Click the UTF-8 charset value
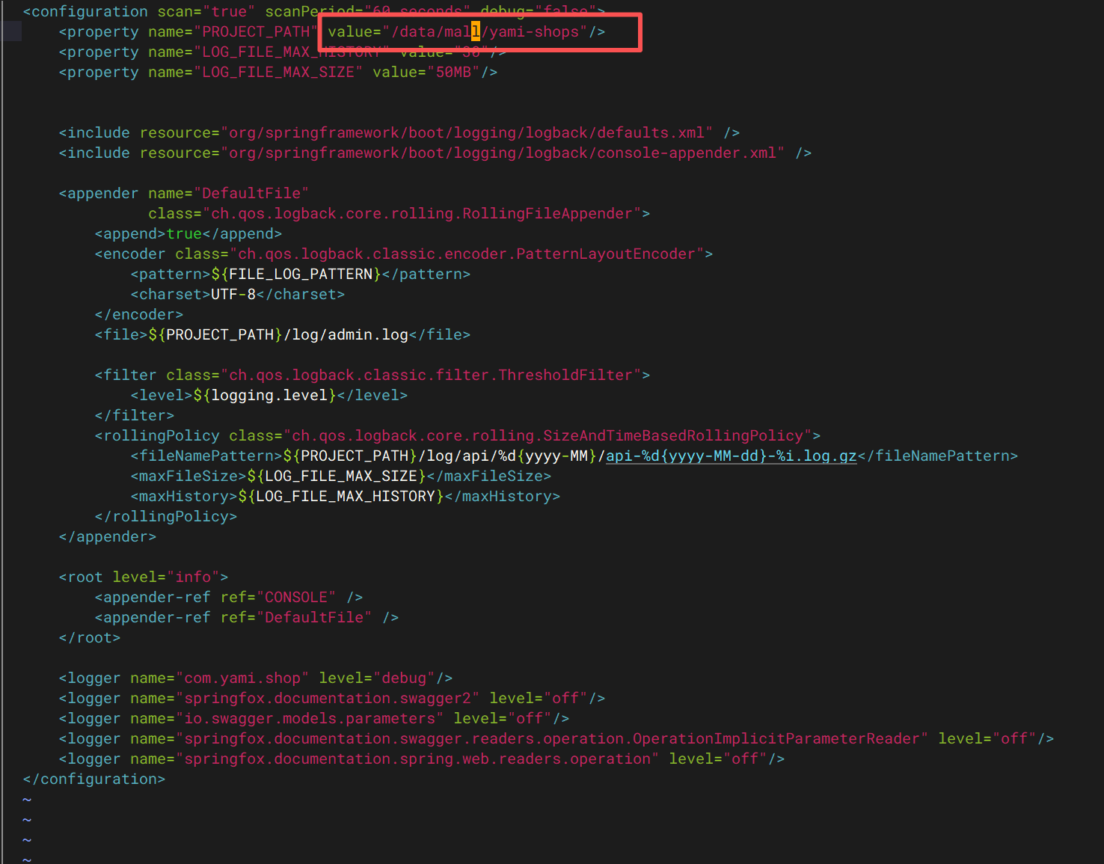This screenshot has width=1104, height=864. tap(233, 295)
